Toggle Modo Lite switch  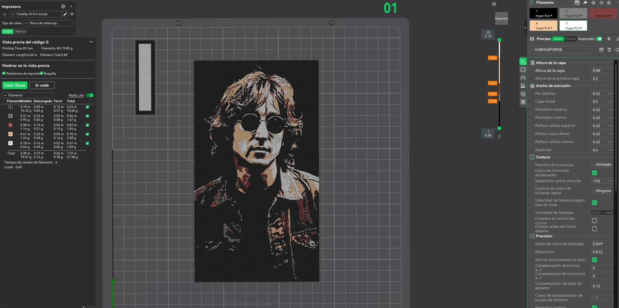pos(90,95)
